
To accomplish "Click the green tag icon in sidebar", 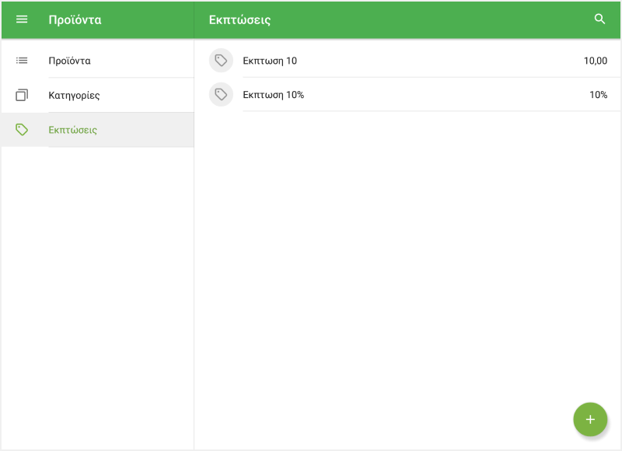I will point(22,130).
